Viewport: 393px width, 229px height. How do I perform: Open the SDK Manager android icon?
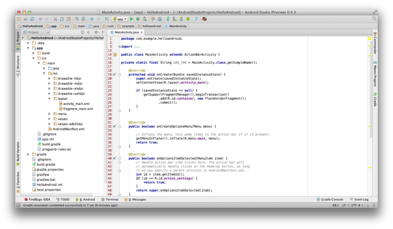(x=181, y=19)
